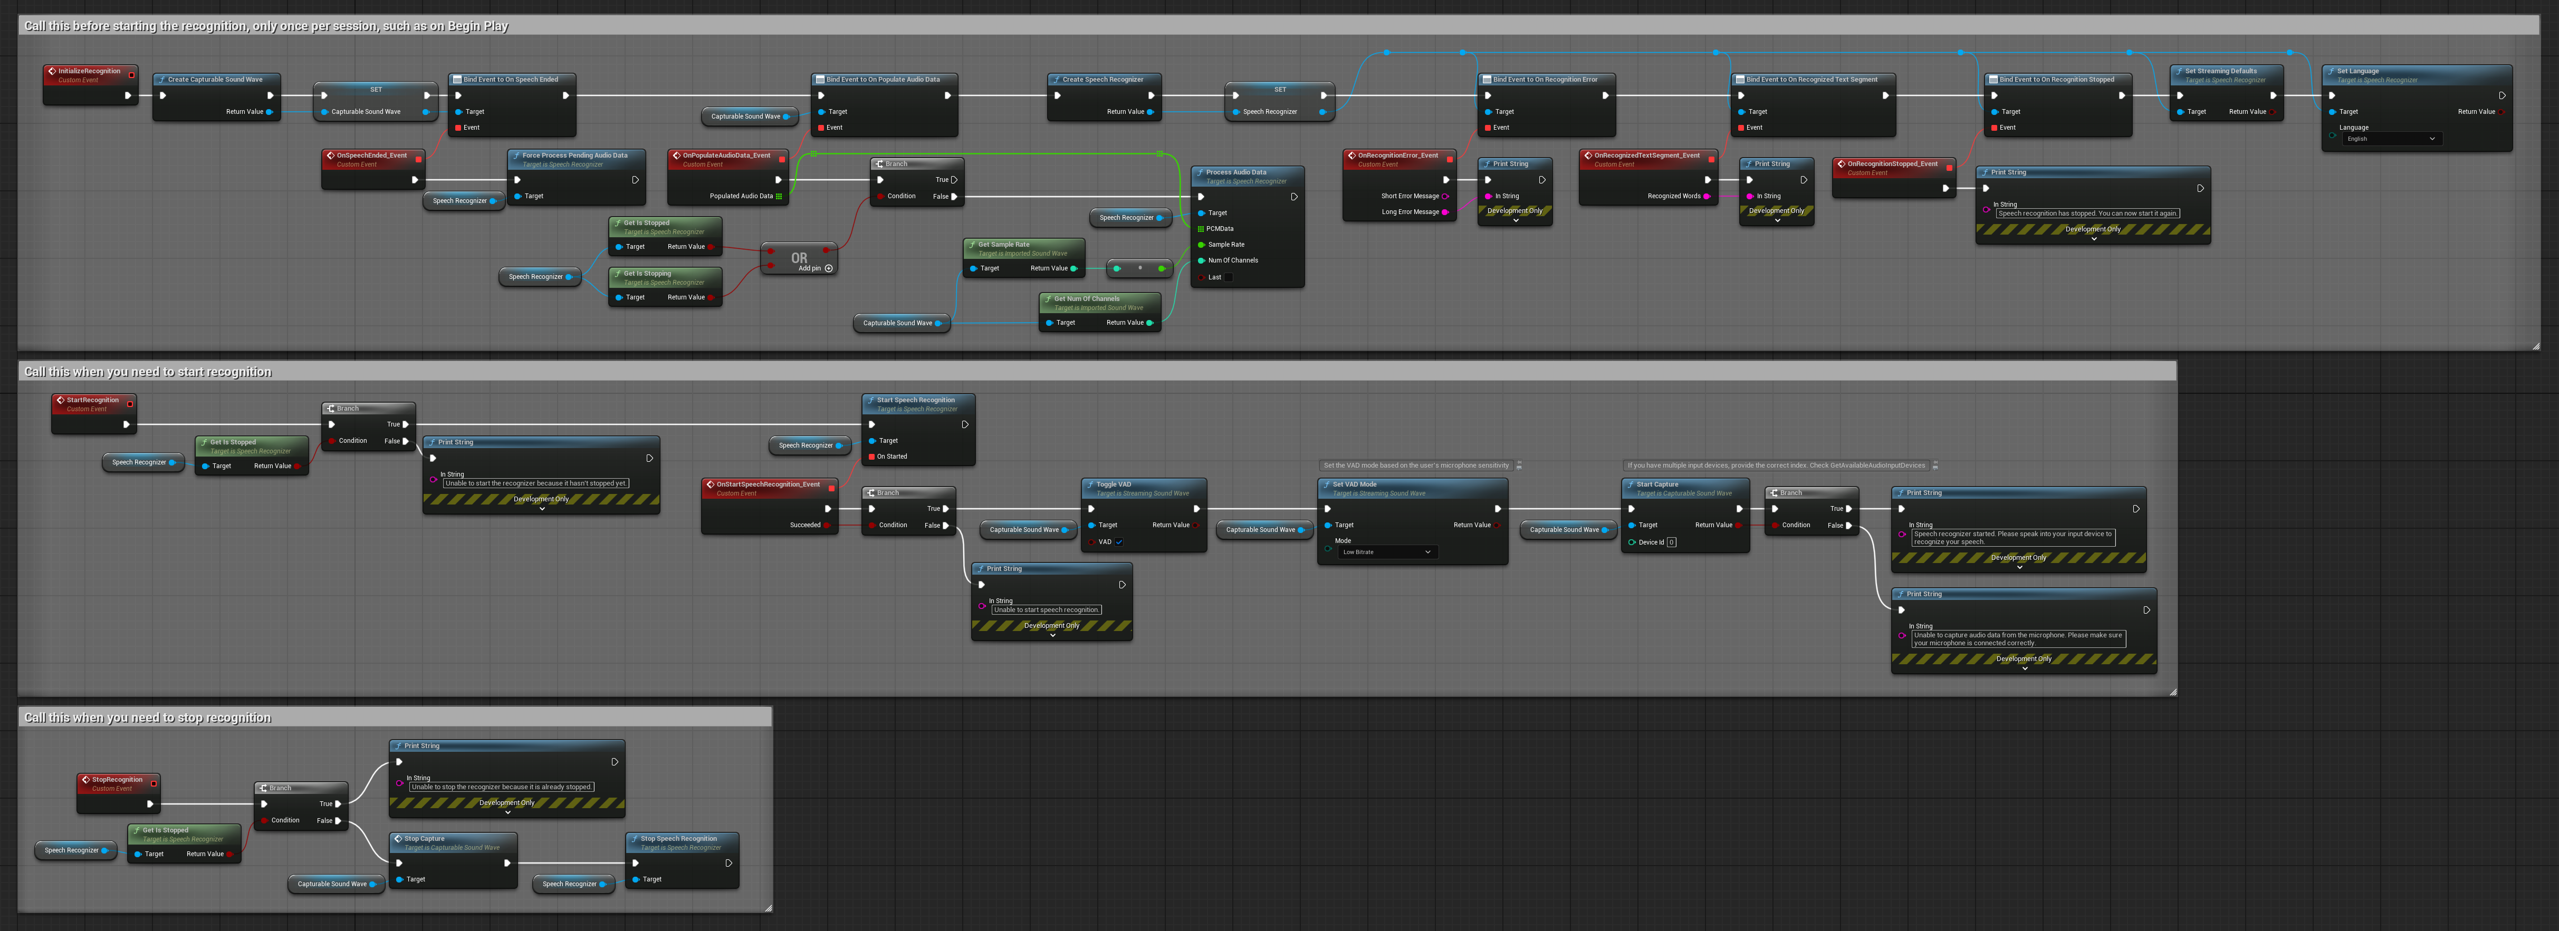Toggle the Last checkbox on Process Audio Data
2559x931 pixels.
1228,278
